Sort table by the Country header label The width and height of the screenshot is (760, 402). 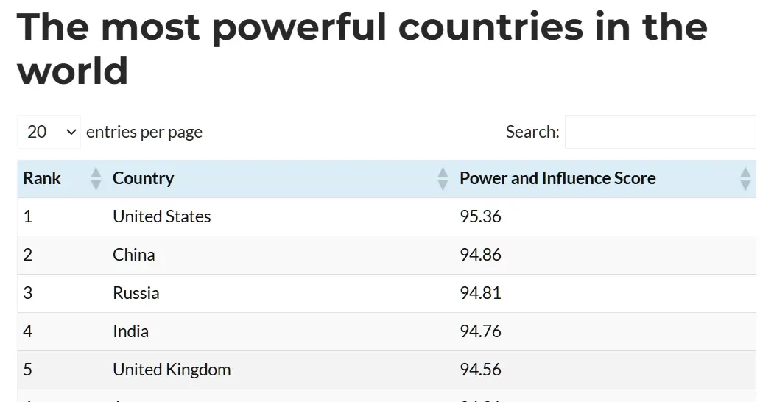(x=144, y=178)
